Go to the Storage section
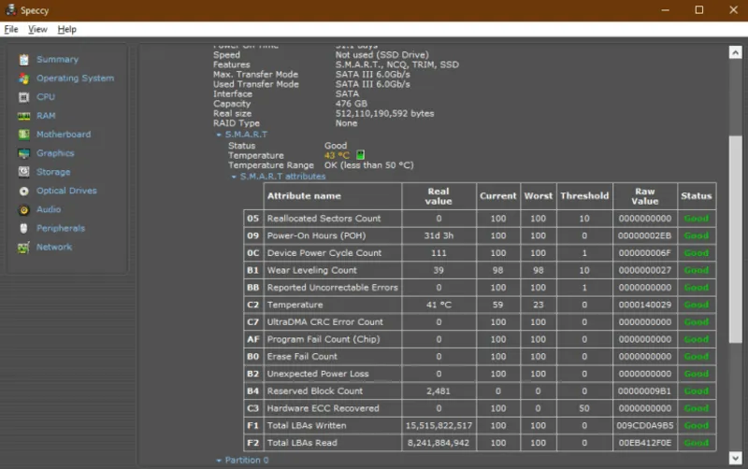 [53, 172]
